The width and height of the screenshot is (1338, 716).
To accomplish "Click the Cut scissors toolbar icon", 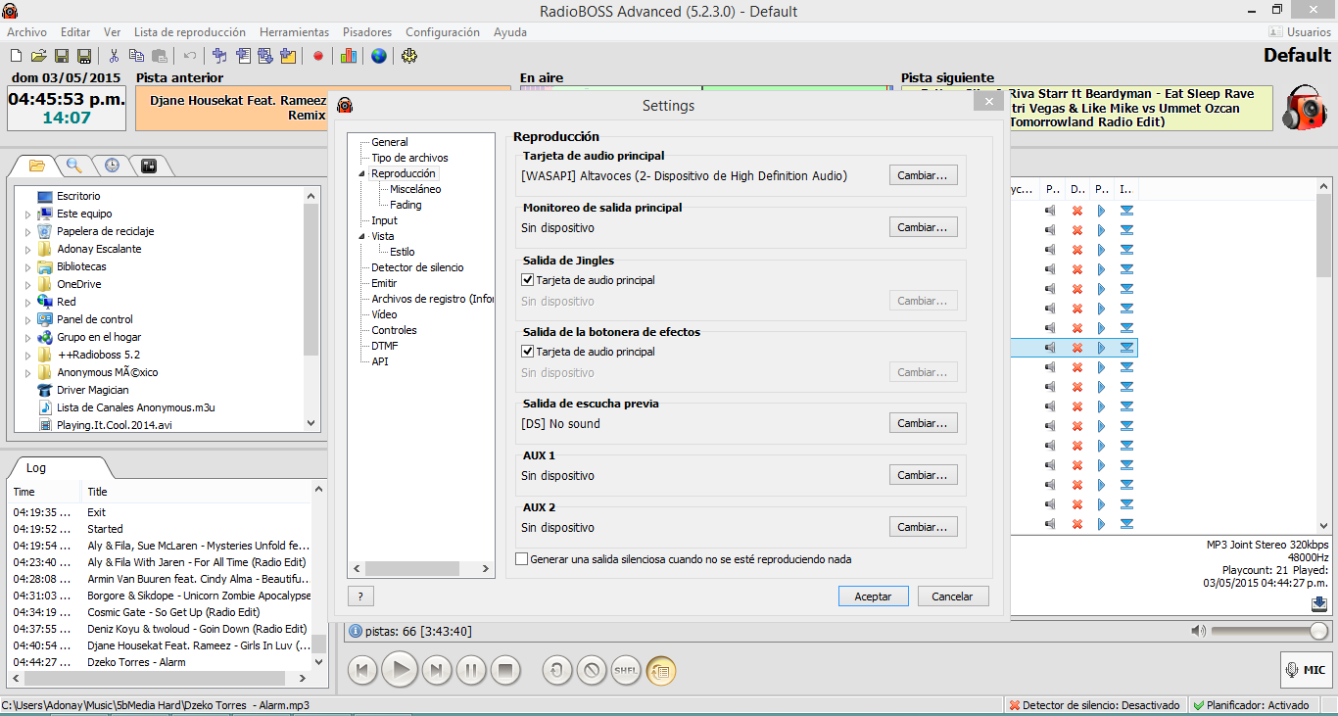I will click(x=114, y=56).
